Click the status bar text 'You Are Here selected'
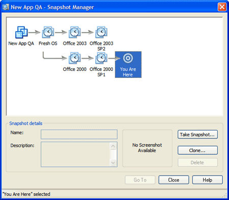Screen dimensions: 229x200 click(x=26, y=194)
